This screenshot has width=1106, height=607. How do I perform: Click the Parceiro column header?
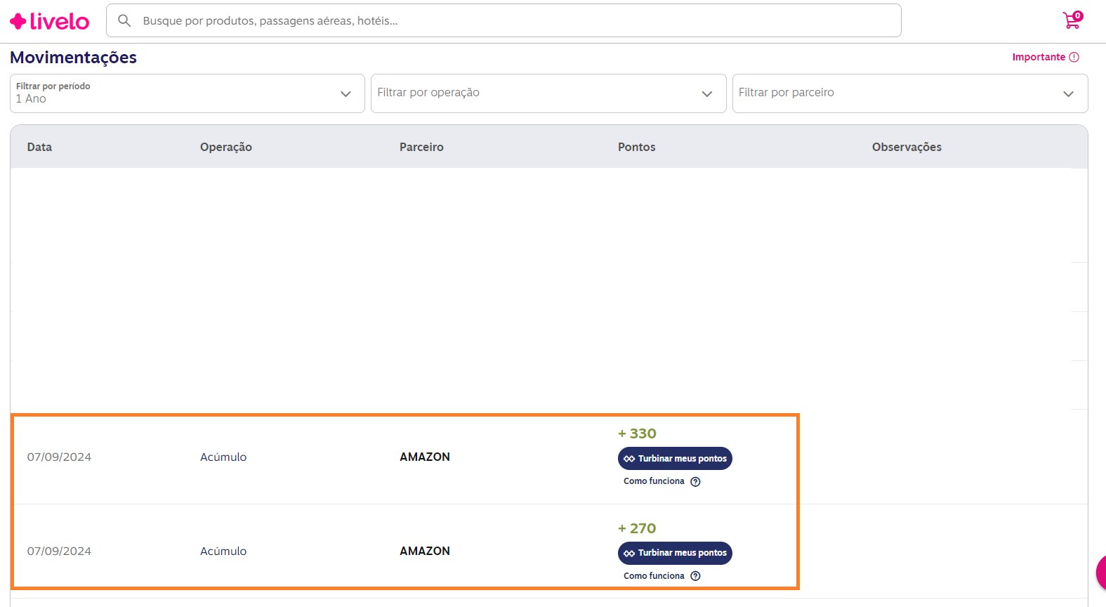point(421,147)
